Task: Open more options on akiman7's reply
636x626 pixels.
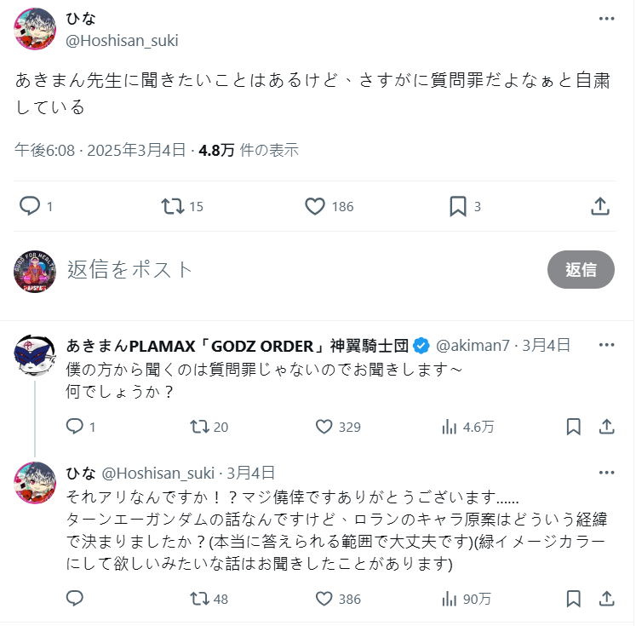Action: point(606,345)
